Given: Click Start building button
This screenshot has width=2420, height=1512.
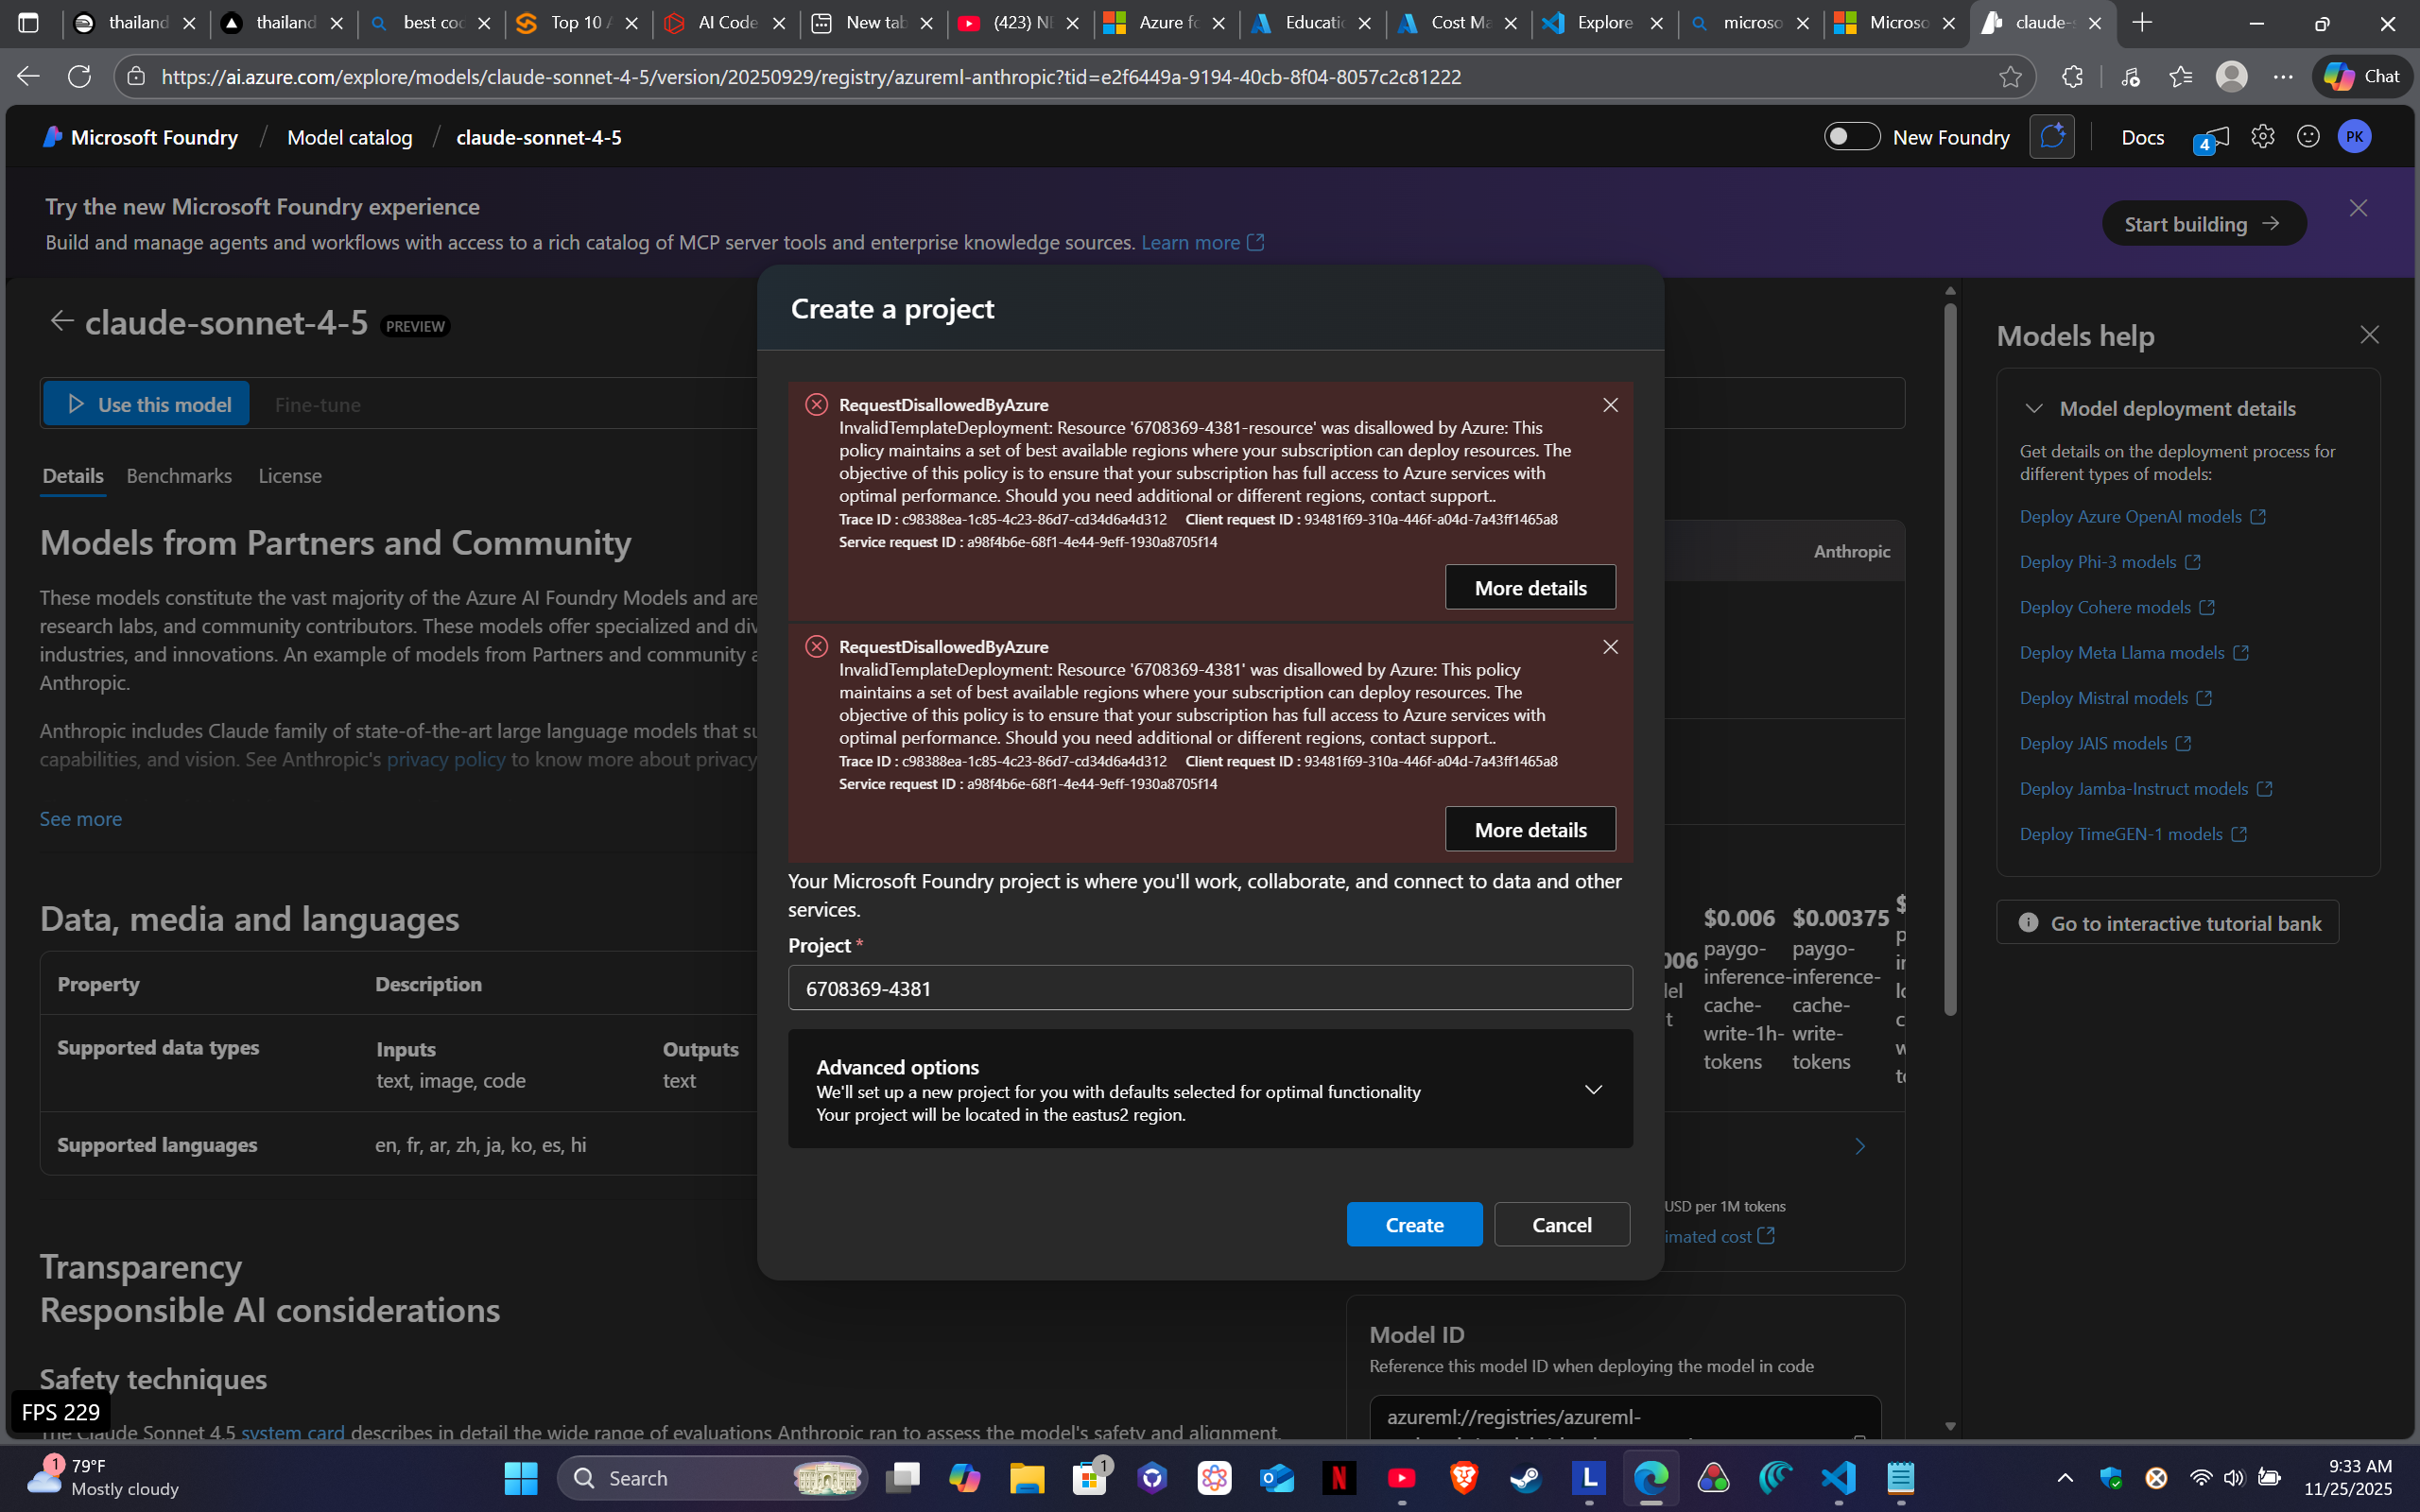Looking at the screenshot, I should 2204,223.
